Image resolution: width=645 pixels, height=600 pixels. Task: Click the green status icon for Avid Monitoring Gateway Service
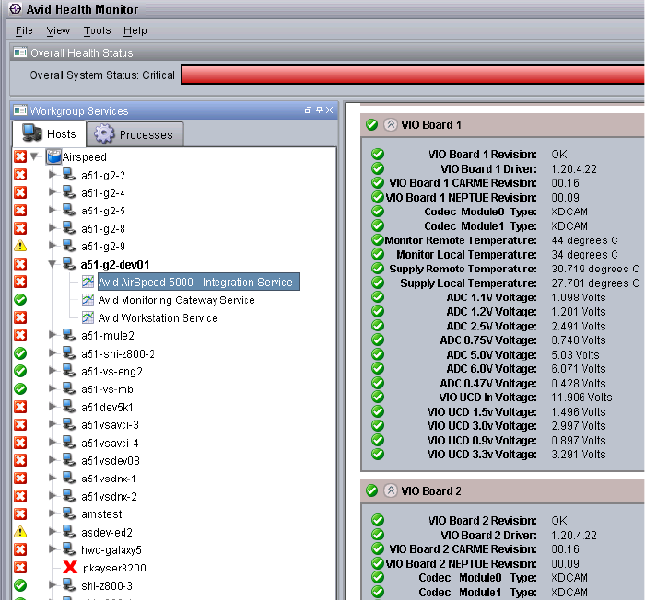(20, 300)
